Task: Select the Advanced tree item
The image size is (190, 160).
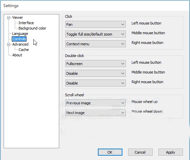Action: (20, 44)
